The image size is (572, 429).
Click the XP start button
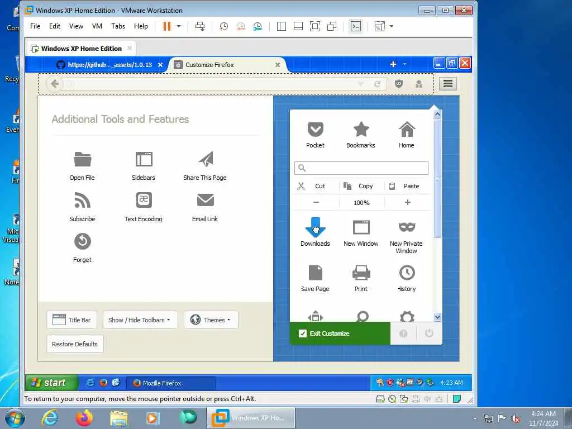(x=51, y=383)
